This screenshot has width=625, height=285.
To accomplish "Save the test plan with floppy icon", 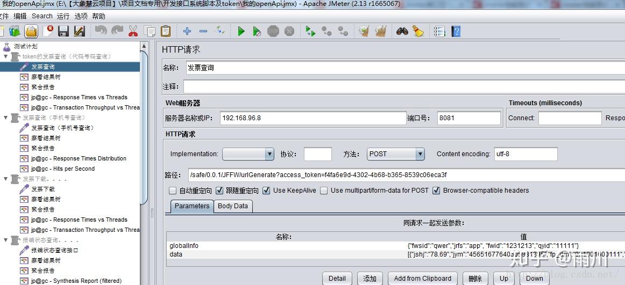I will (64, 31).
